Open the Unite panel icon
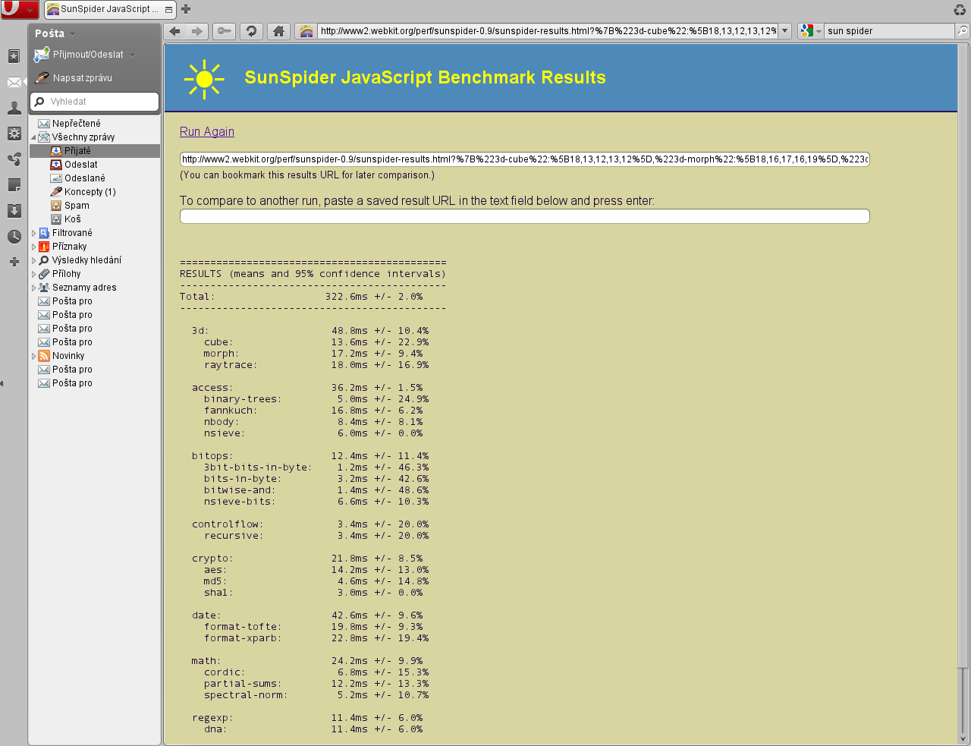Image resolution: width=971 pixels, height=746 pixels. 14,159
